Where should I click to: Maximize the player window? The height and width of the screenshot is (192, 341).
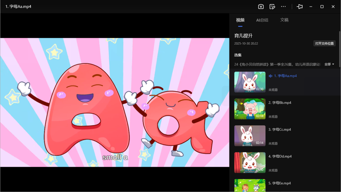[x=322, y=7]
